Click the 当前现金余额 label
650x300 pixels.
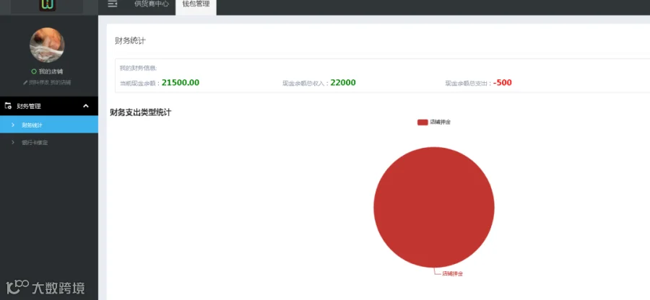[139, 83]
